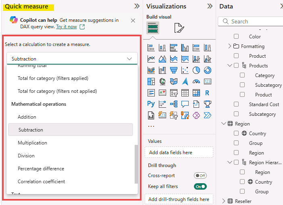Disable the Keep all filters toggle
283x205 pixels.
200,186
